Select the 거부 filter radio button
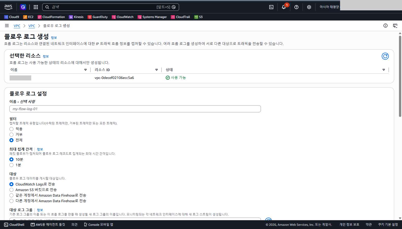The width and height of the screenshot is (402, 229). [x=11, y=135]
